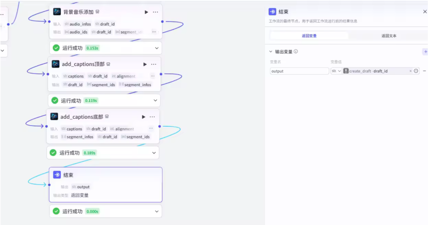Click the output variable name field

pos(299,71)
